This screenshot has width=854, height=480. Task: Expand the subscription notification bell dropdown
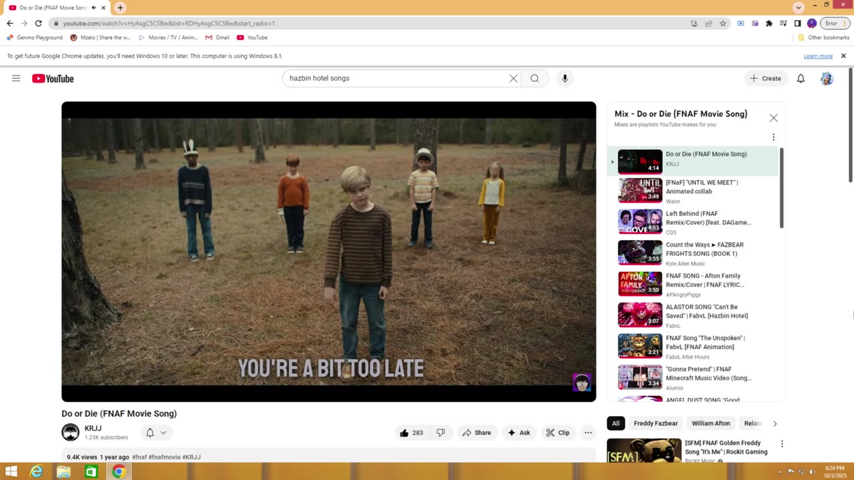click(x=156, y=433)
